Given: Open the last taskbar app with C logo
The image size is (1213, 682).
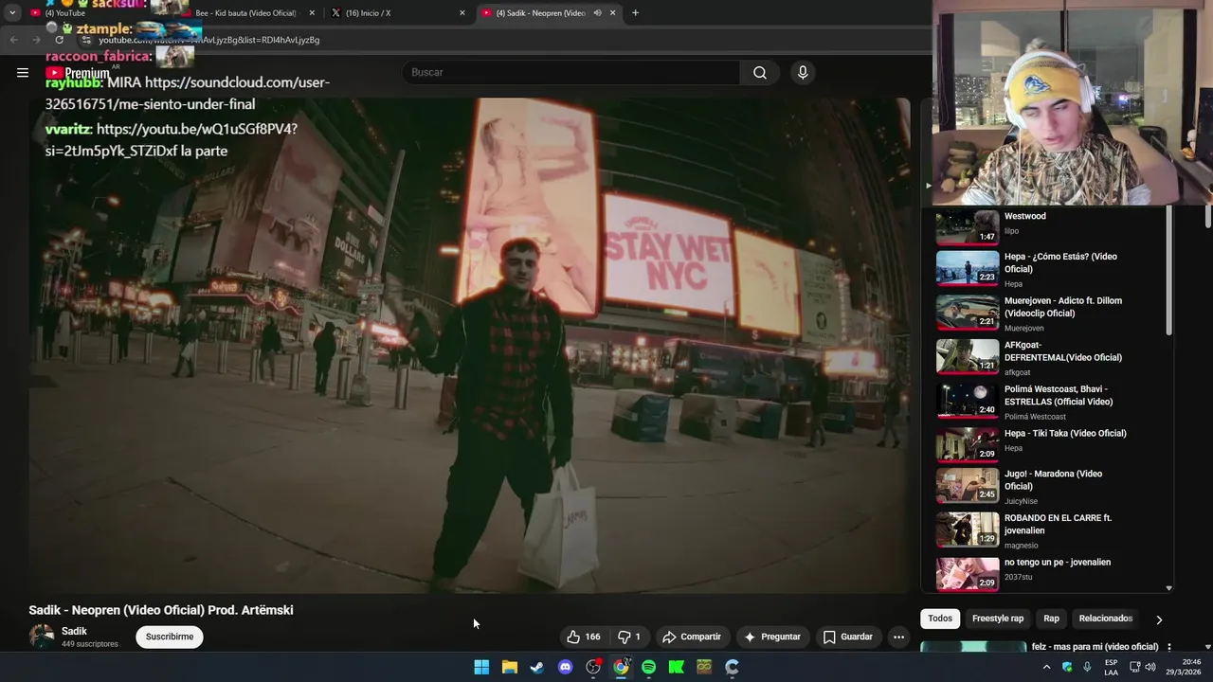Looking at the screenshot, I should point(732,667).
